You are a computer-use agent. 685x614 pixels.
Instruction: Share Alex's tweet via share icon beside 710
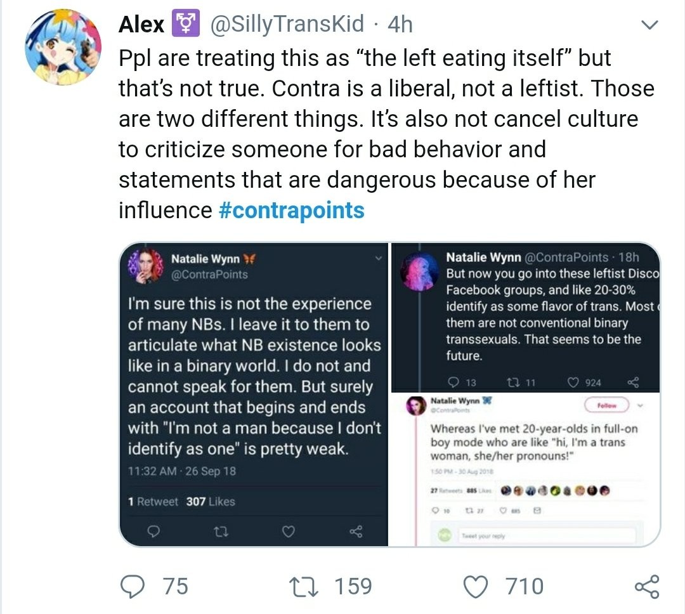[x=646, y=585]
